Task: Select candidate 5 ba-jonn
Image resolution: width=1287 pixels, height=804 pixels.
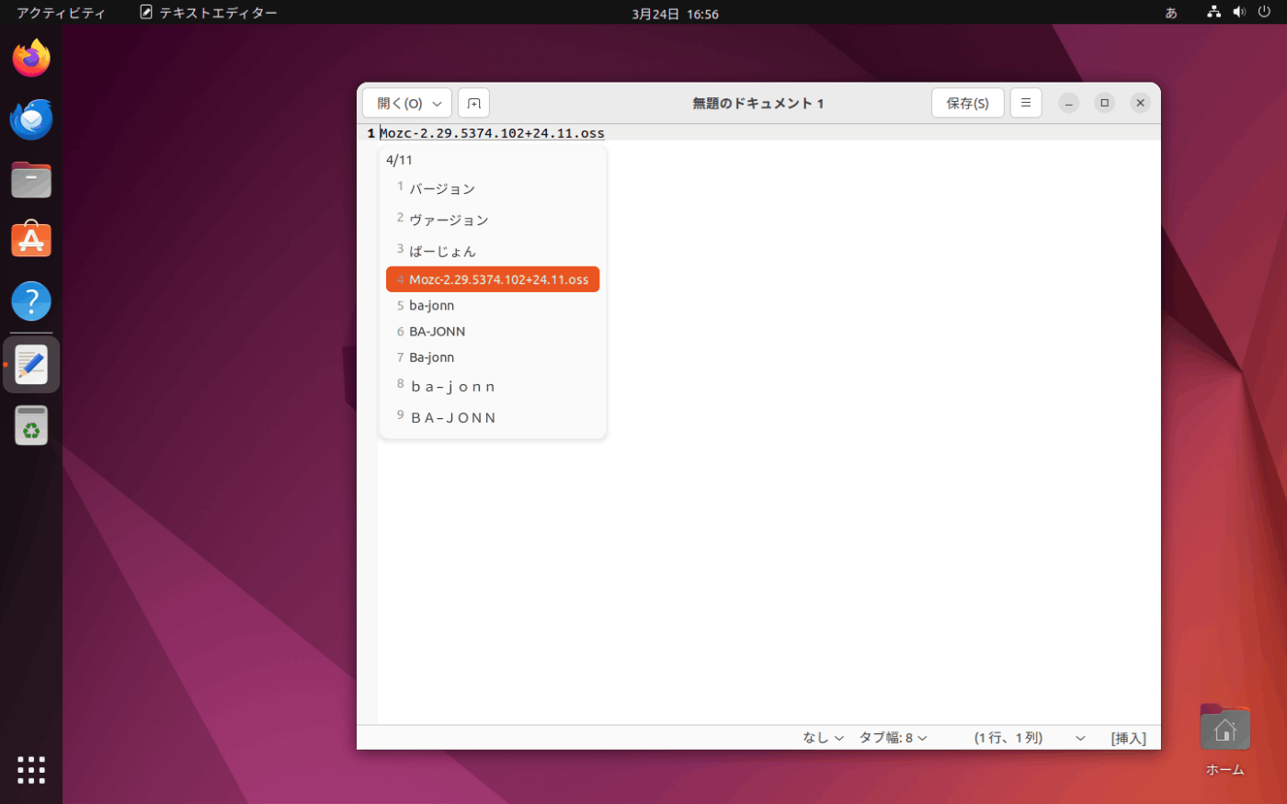Action: coord(493,305)
